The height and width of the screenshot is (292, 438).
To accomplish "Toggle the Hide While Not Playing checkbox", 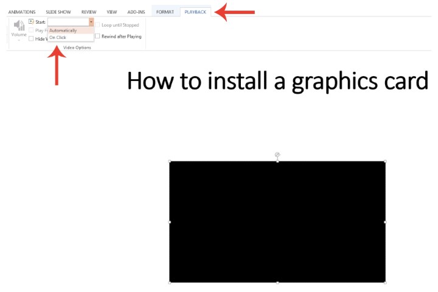I will (31, 38).
